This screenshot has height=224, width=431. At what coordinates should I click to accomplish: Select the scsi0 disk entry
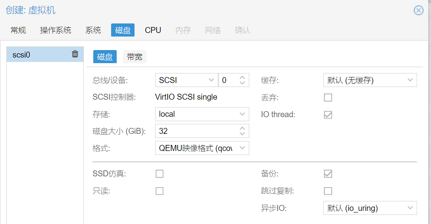pyautogui.click(x=45, y=54)
